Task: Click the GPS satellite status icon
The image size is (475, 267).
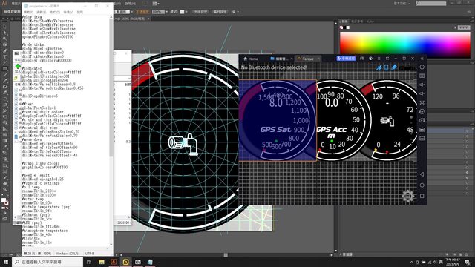Action: [x=379, y=67]
